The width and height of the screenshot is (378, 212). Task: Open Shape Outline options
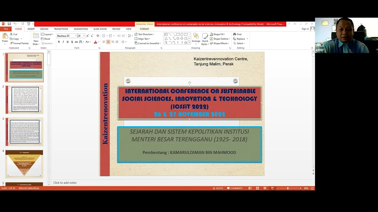pyautogui.click(x=219, y=39)
